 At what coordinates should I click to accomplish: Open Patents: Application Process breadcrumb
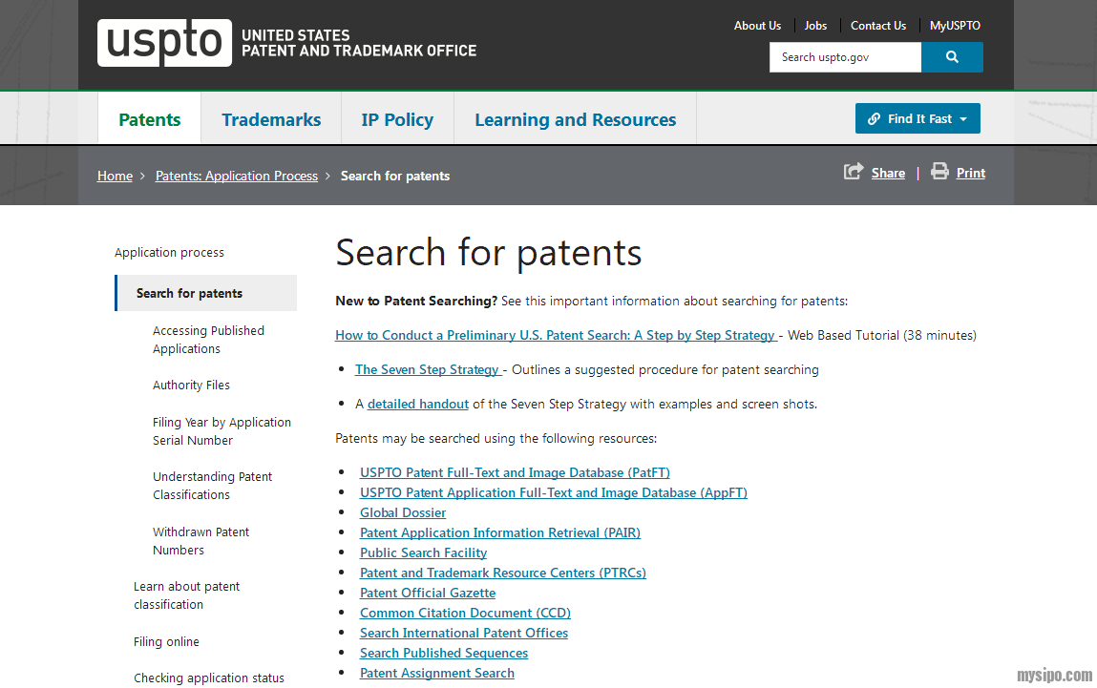pos(237,176)
